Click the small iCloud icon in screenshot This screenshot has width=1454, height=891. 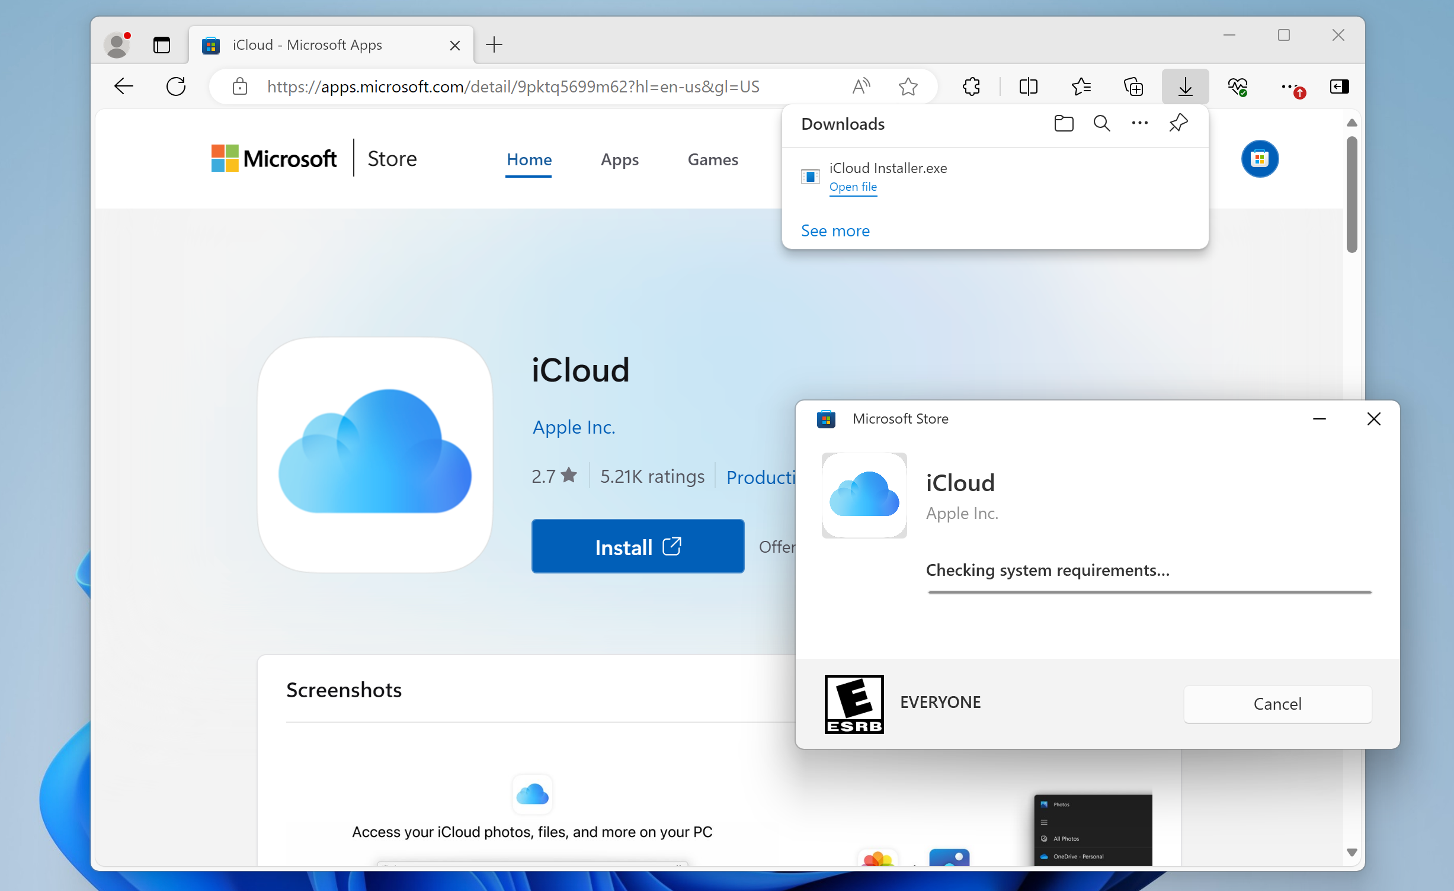[x=532, y=794]
